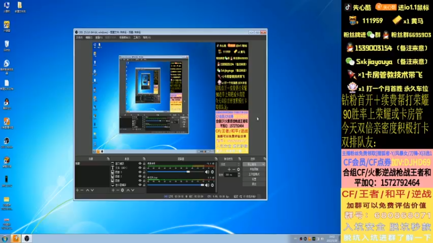Open the 查看(V) menu in OBS
The width and height of the screenshot is (433, 243).
99,37
